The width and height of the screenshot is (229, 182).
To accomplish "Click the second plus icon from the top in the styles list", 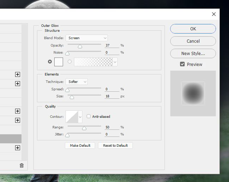I will pos(18,84).
